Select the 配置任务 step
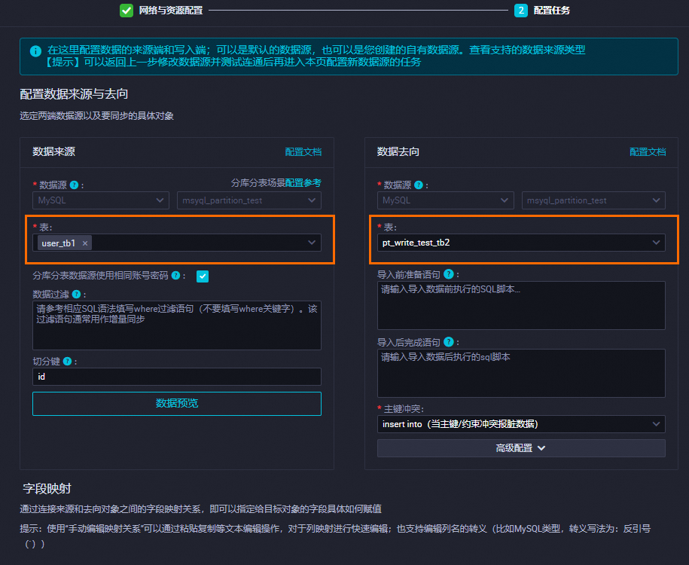 (x=551, y=10)
